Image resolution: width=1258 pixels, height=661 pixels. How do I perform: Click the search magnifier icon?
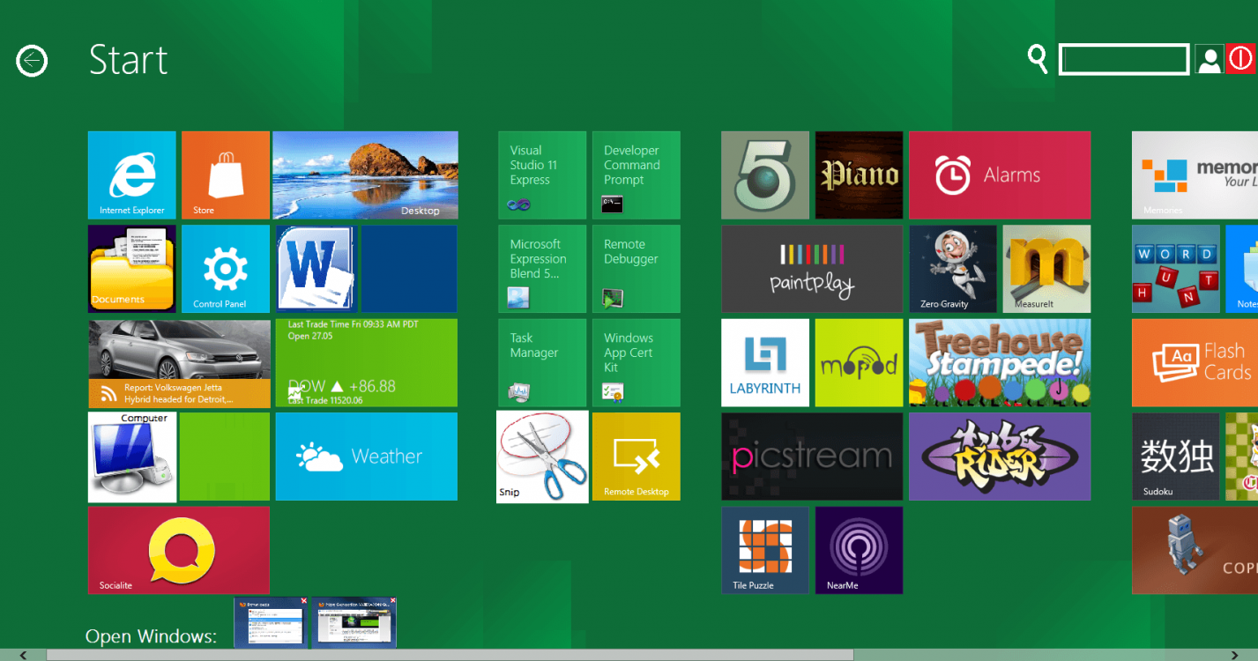1038,59
